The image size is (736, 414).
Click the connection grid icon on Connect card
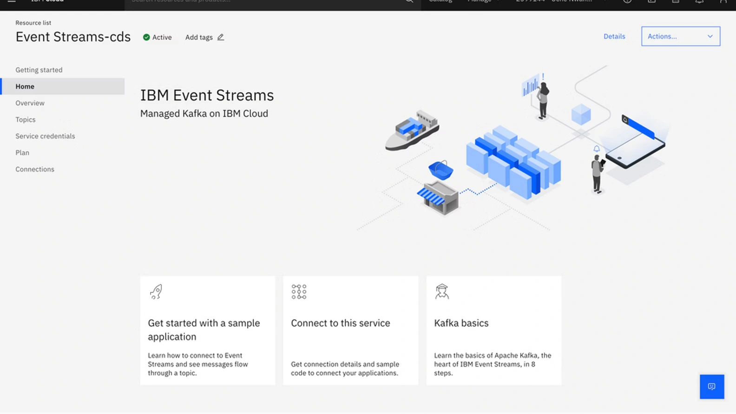coord(299,292)
